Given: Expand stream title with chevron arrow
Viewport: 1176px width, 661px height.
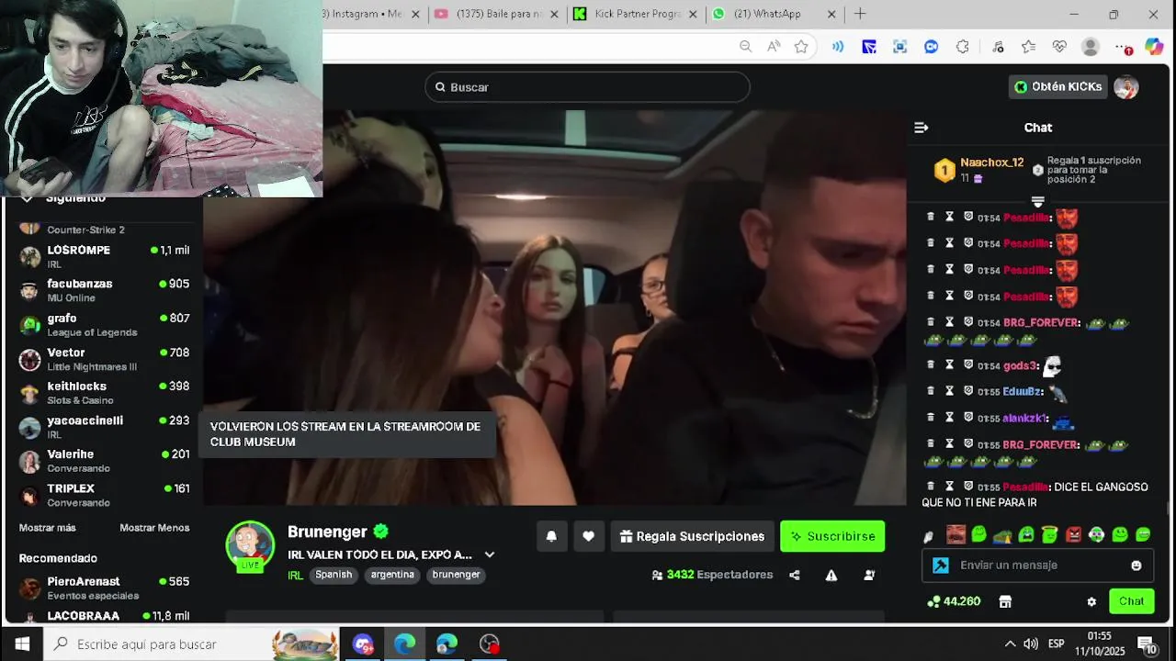Looking at the screenshot, I should coord(490,555).
